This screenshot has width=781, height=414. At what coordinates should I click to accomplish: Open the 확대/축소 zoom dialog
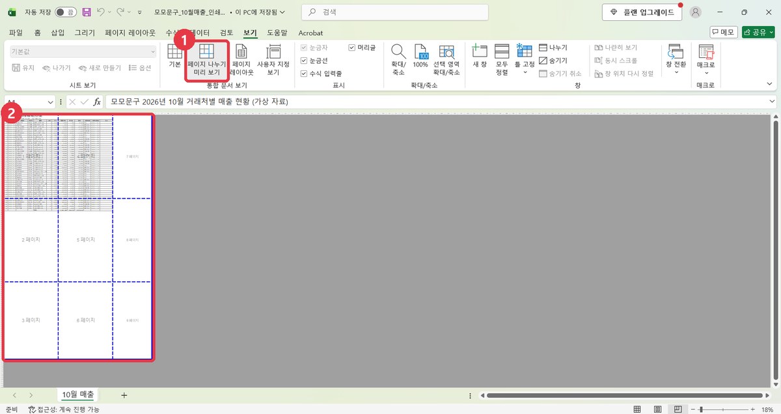398,61
